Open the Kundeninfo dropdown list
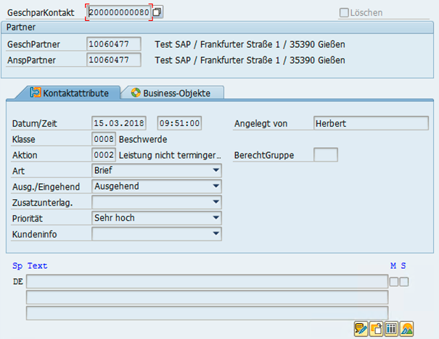This screenshot has height=339, width=439. (216, 233)
